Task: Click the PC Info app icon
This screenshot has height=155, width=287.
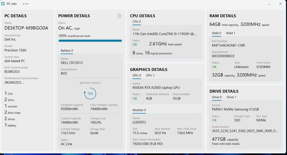Action: (3, 4)
